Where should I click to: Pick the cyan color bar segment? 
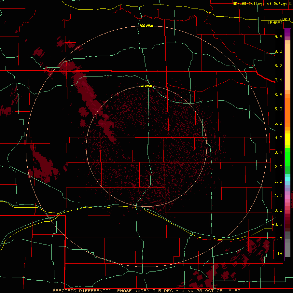[x=287, y=179]
